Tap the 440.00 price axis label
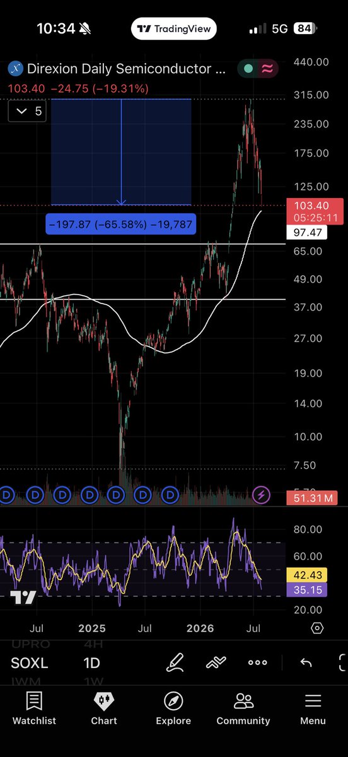The image size is (348, 757). (x=311, y=62)
